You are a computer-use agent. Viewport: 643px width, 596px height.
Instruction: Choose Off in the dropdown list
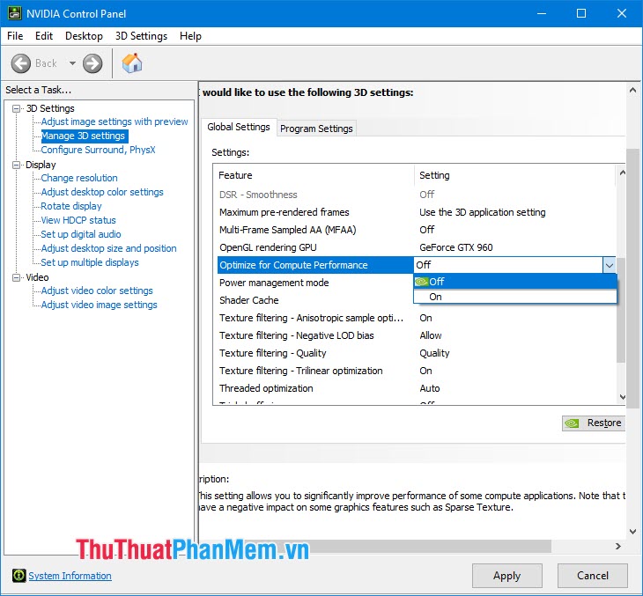coord(515,282)
